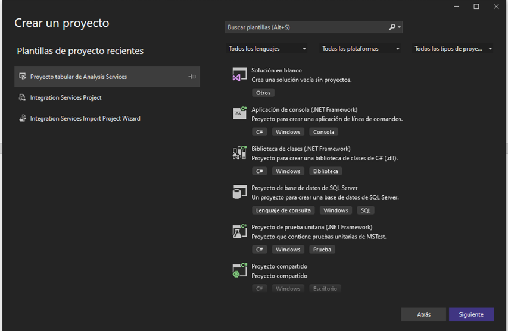
Task: Click the Atrás button
Action: tap(423, 314)
